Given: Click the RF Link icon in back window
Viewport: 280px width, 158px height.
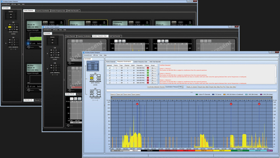Looking at the screenshot, I should click(x=28, y=43).
